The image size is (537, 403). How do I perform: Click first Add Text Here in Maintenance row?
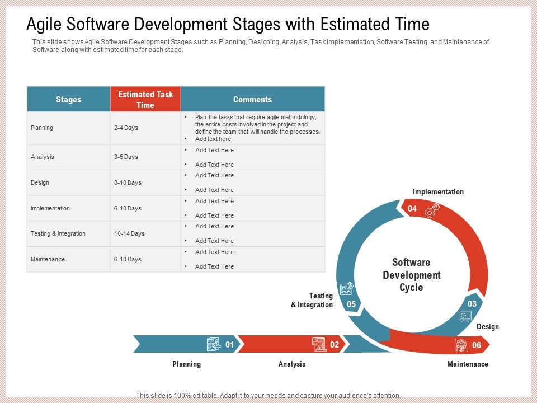[214, 252]
